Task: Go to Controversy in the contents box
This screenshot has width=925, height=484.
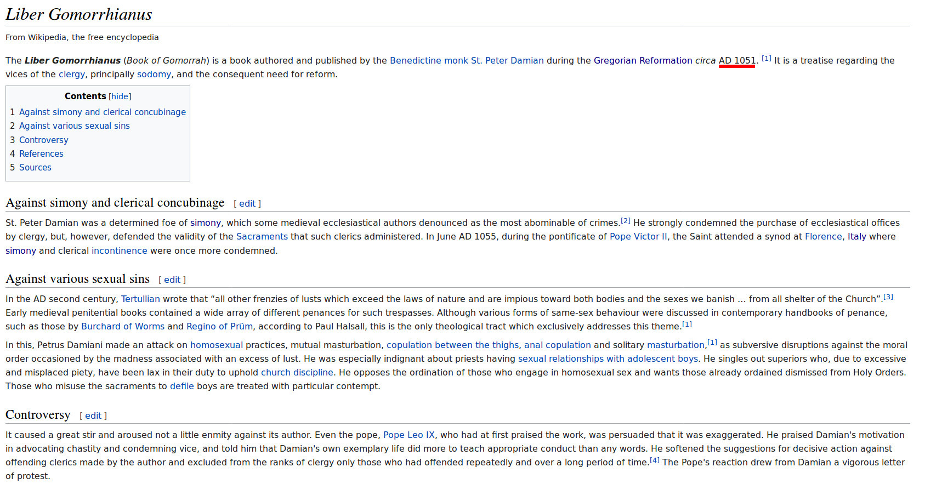Action: (44, 140)
